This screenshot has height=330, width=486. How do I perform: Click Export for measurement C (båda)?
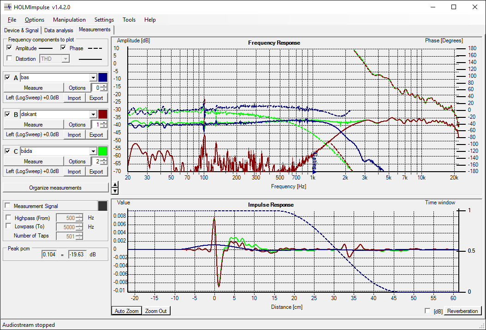point(96,172)
